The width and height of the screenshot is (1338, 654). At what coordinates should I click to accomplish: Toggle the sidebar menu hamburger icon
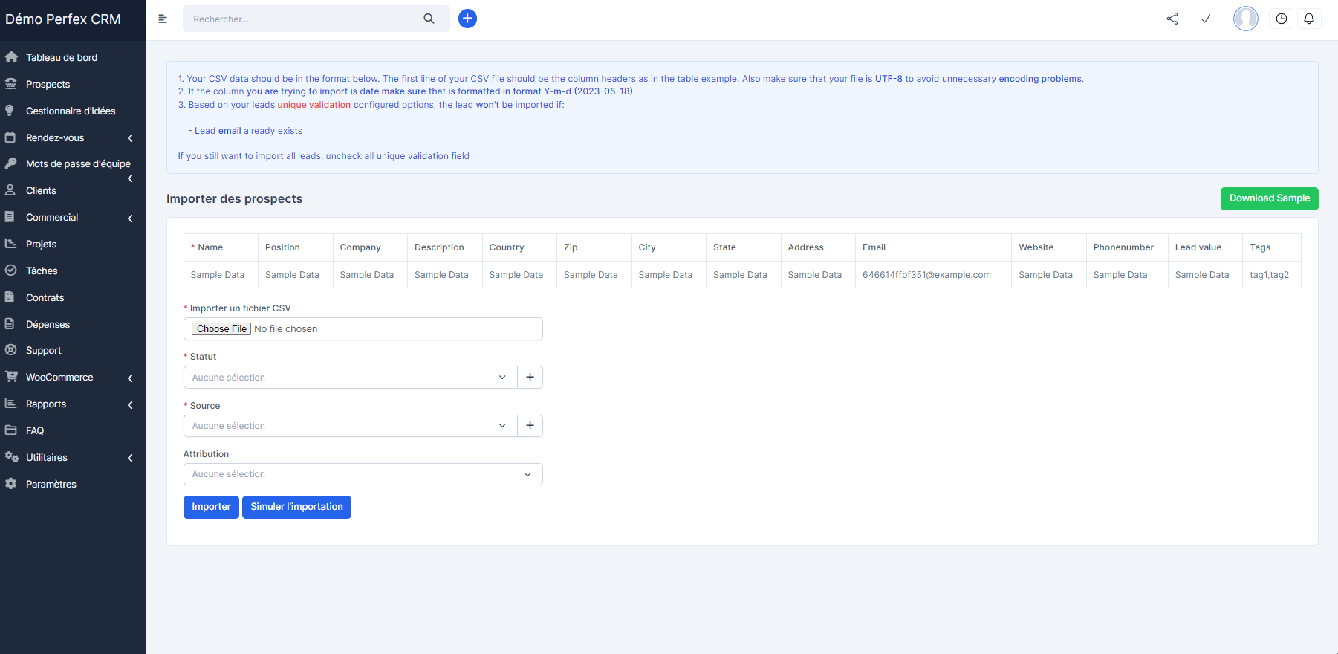(x=163, y=19)
